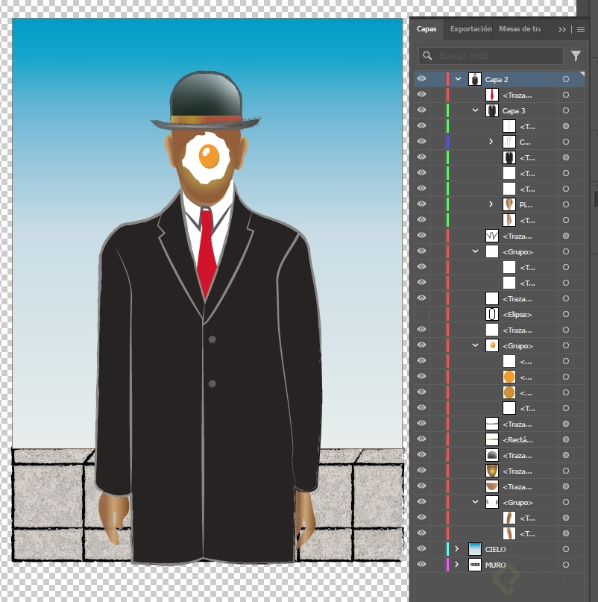598x602 pixels.
Task: Click target circle for CIELO layer
Action: (x=566, y=549)
